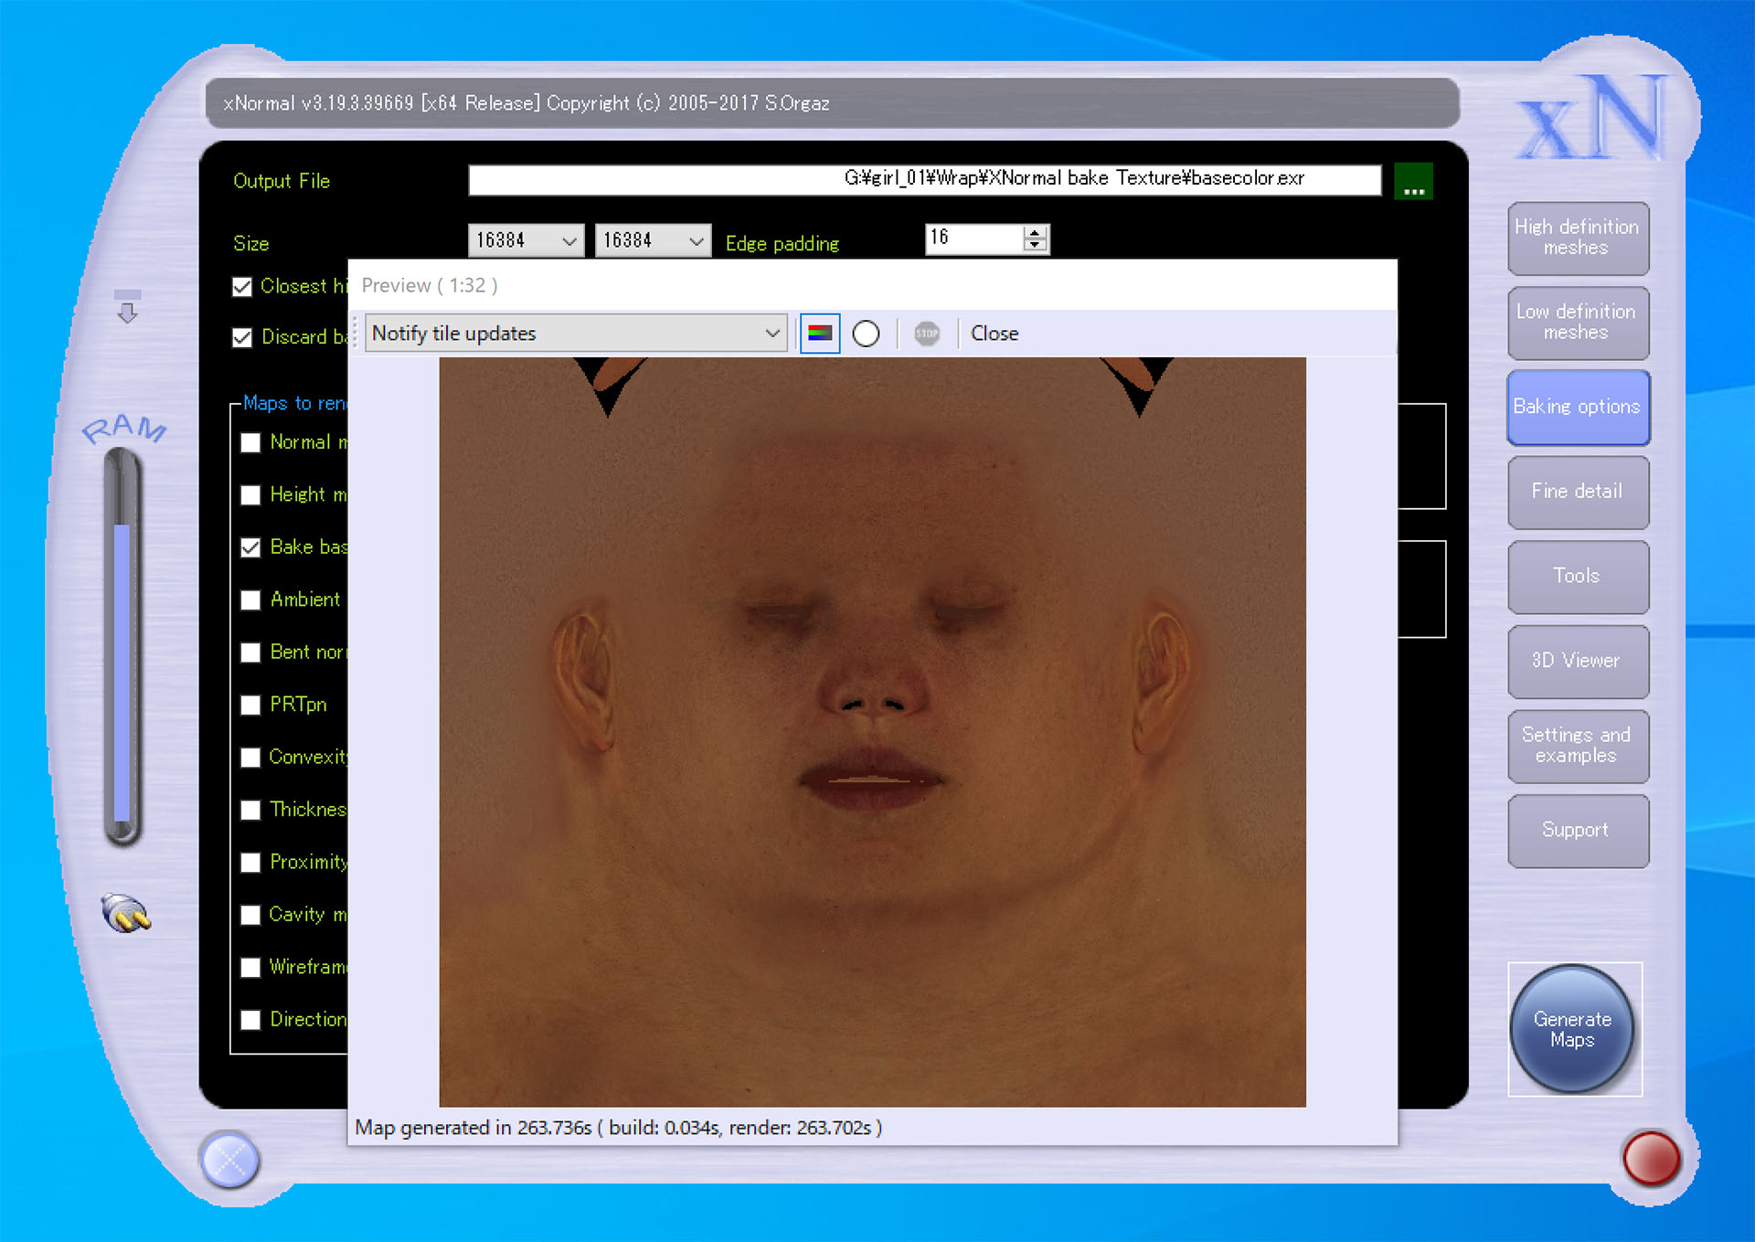Select the Baking options tab
The image size is (1755, 1242).
click(1578, 407)
